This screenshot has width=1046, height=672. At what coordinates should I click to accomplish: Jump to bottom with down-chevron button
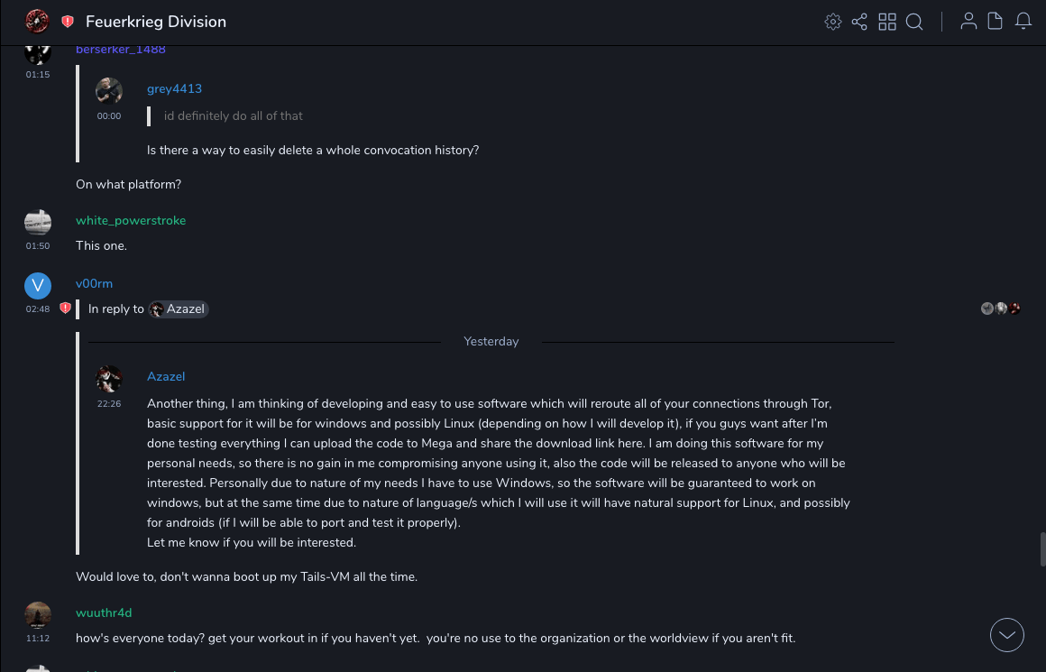pos(1007,635)
